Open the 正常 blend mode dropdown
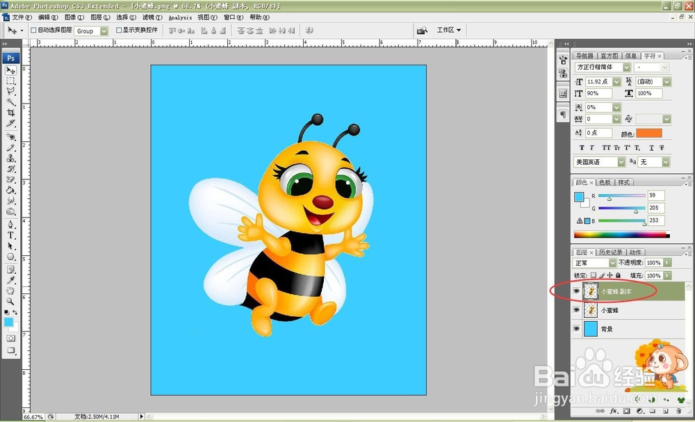The width and height of the screenshot is (695, 422). point(612,263)
